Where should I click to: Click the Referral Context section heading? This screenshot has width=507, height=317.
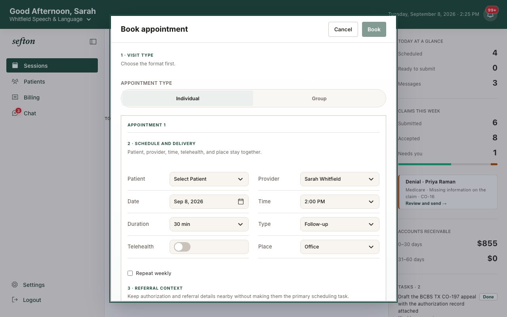coord(155,288)
